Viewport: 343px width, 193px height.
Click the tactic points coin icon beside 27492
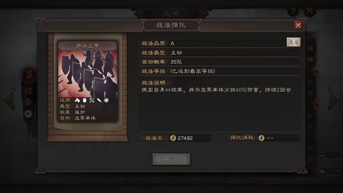coord(173,138)
